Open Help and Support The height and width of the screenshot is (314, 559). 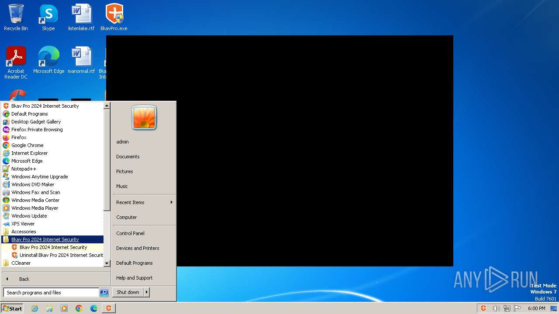coord(144,278)
